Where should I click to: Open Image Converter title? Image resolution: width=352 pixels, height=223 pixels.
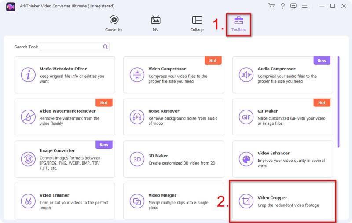(57, 150)
